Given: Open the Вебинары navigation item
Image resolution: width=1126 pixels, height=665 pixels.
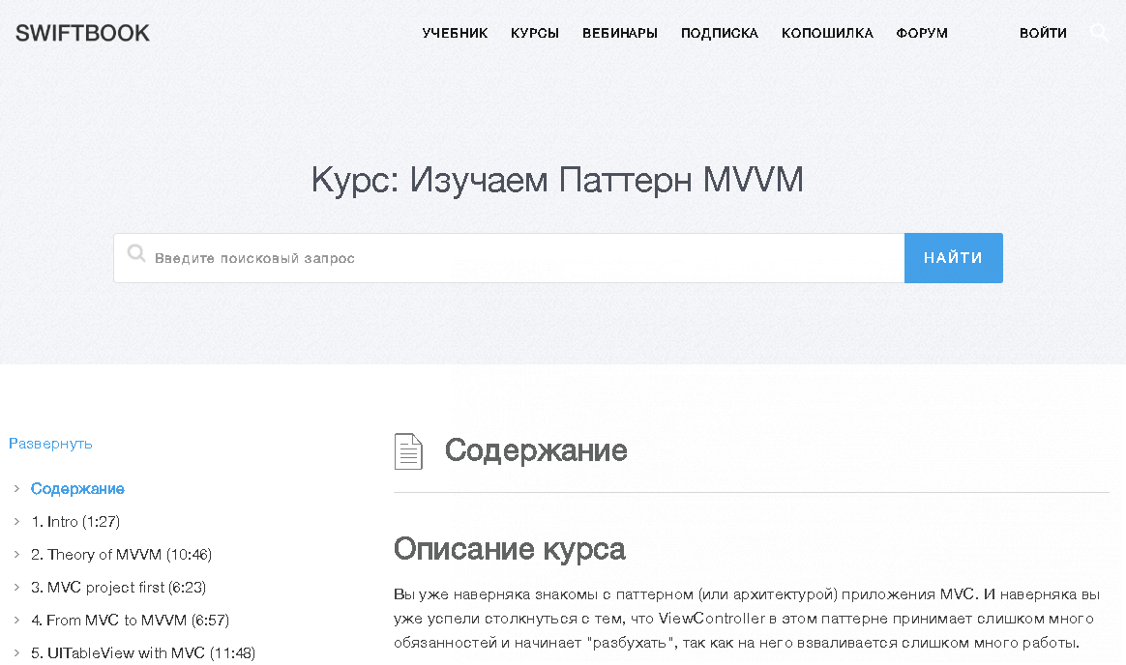Looking at the screenshot, I should 620,33.
